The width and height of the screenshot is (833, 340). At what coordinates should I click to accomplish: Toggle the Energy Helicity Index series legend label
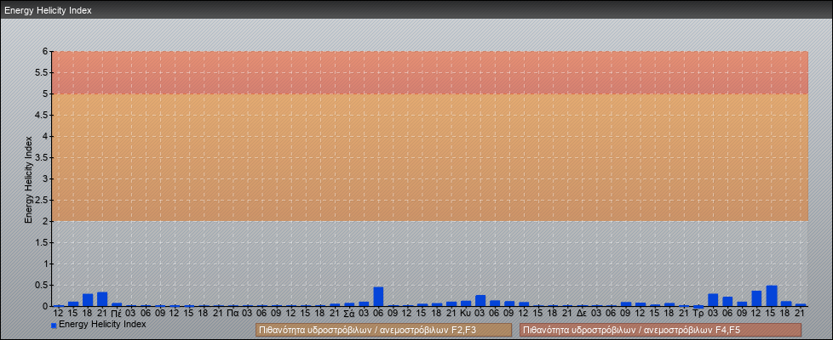tap(102, 324)
